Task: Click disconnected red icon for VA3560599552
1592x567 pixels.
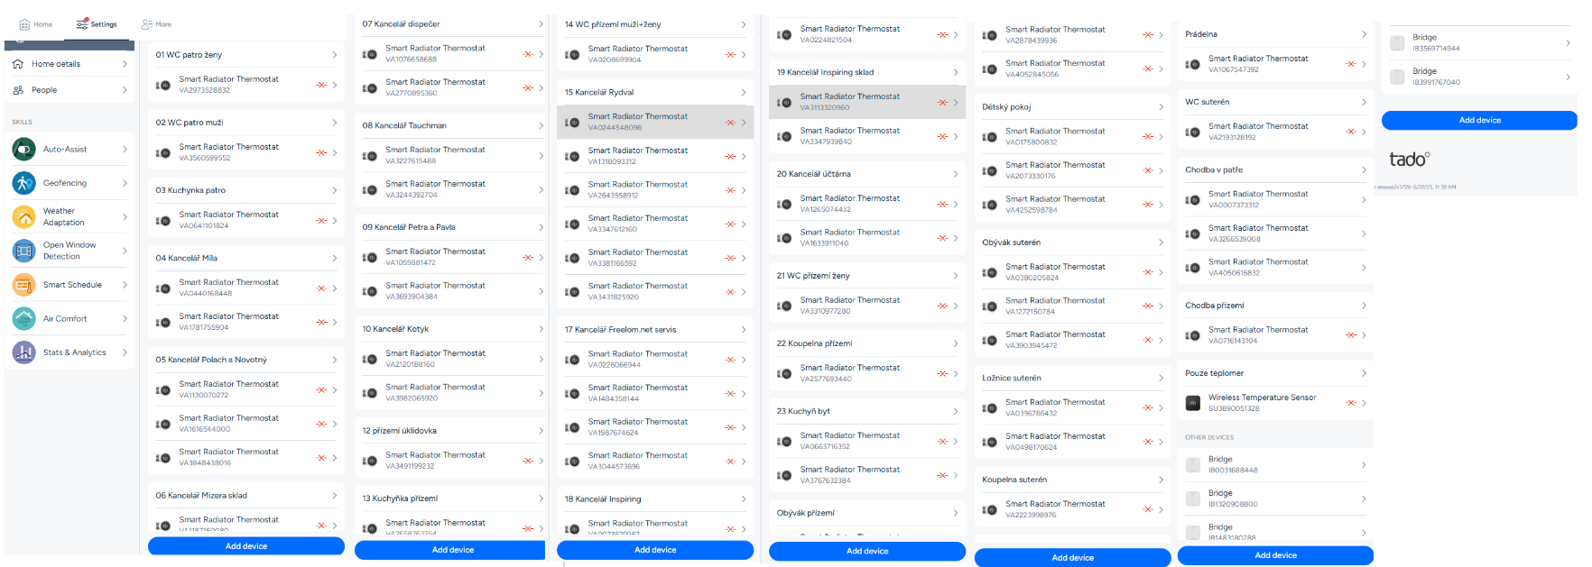Action: [321, 152]
